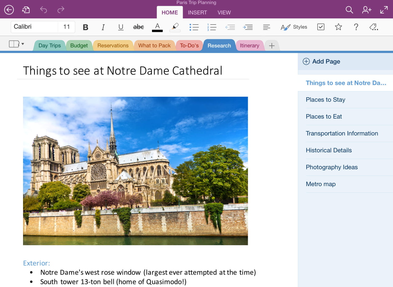Insert a to-do checkbox tag
Image resolution: width=393 pixels, height=287 pixels.
point(321,27)
